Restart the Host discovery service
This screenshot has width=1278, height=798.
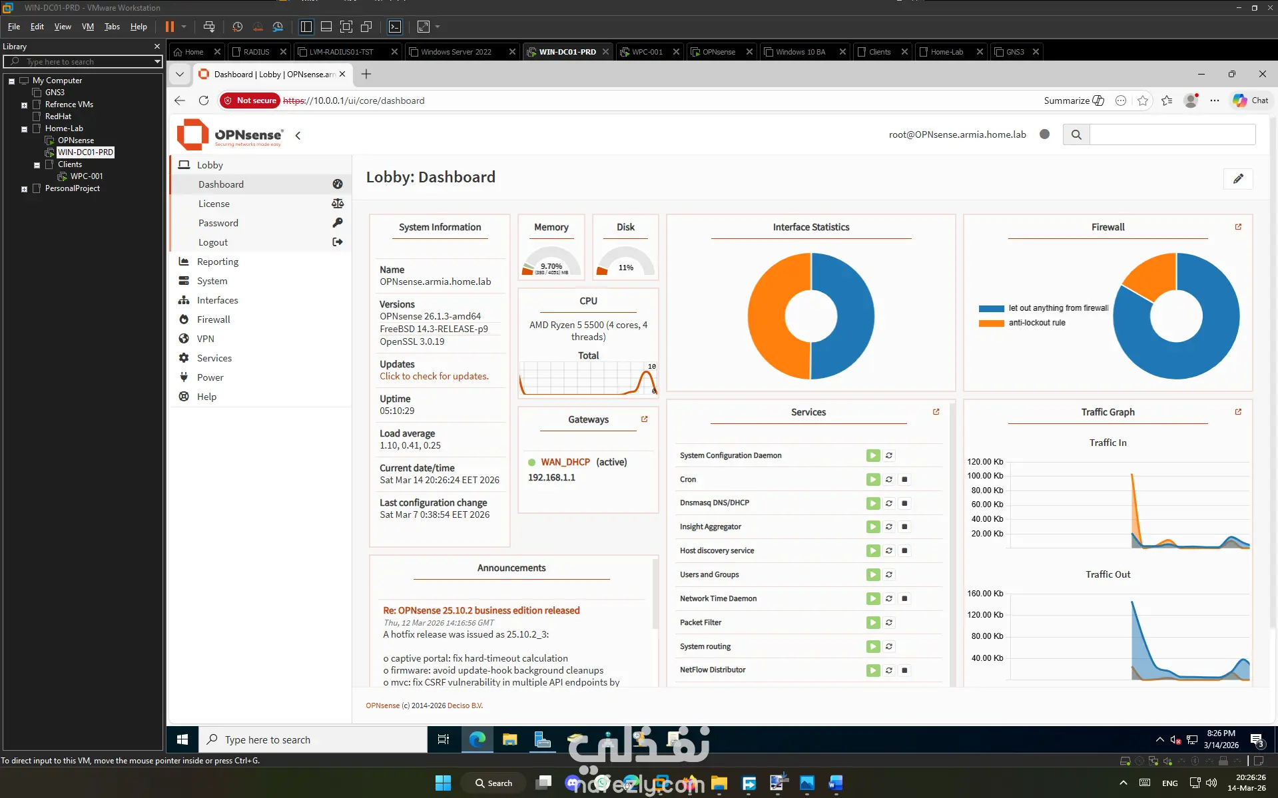[x=888, y=550]
